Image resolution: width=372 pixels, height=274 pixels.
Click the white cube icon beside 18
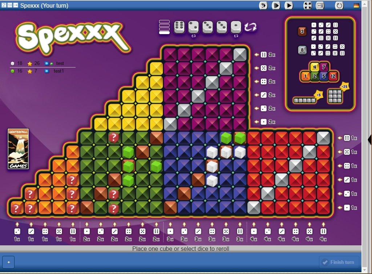[x=13, y=63]
